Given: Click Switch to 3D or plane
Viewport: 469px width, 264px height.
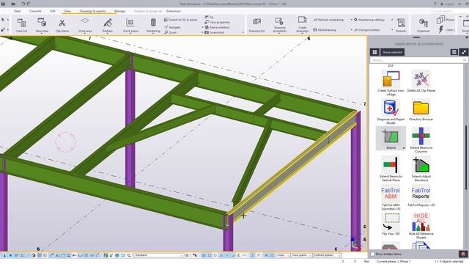Looking at the screenshot, I should click(x=181, y=20).
